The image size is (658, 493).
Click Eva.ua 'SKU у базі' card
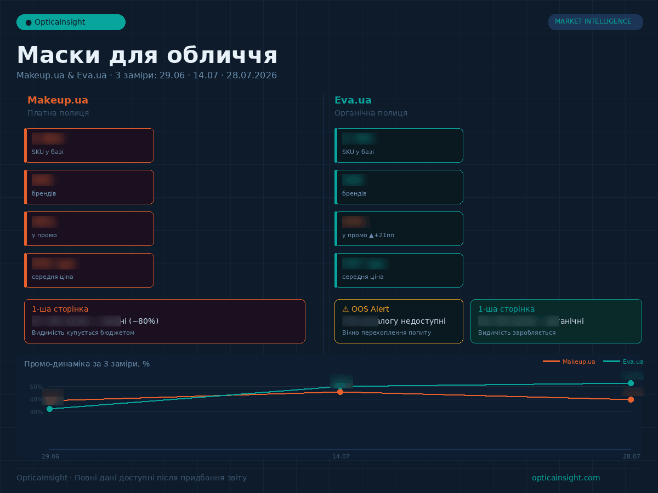pyautogui.click(x=399, y=145)
